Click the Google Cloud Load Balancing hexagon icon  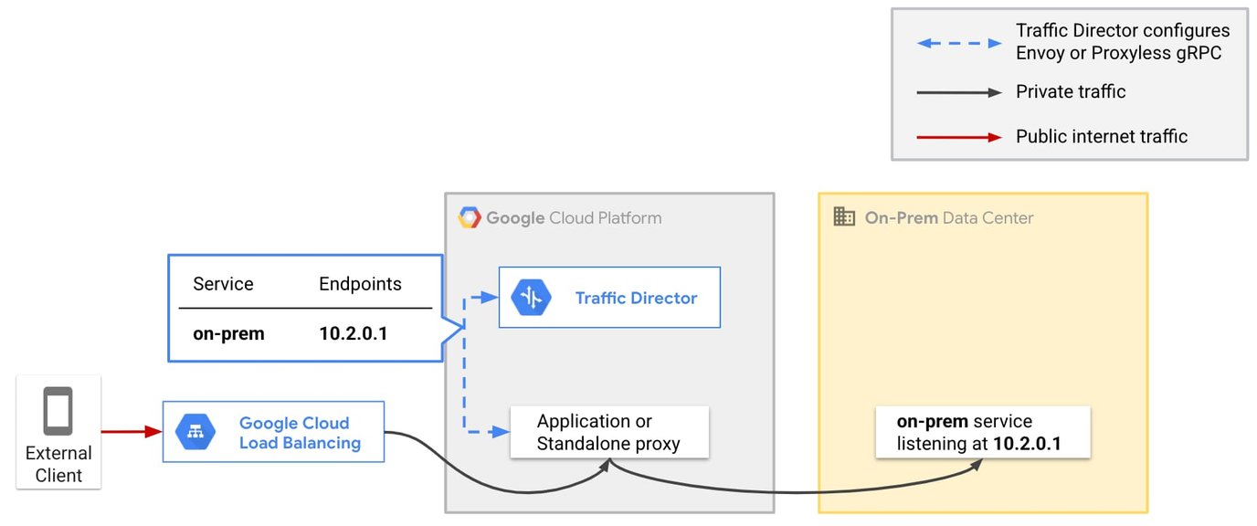[195, 432]
